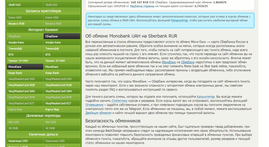Screen dimensions: 269x147
Task: Select Skrill USD in the right receive column
Action: [x=62, y=5]
